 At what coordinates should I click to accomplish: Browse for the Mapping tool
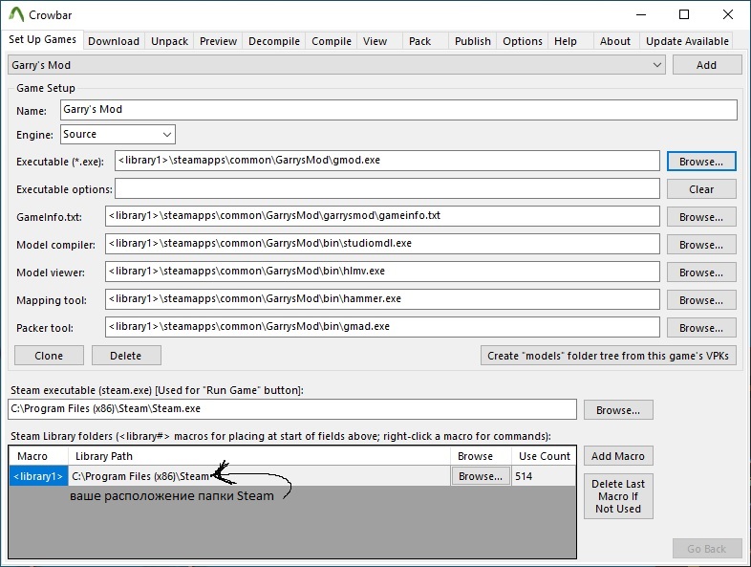701,300
